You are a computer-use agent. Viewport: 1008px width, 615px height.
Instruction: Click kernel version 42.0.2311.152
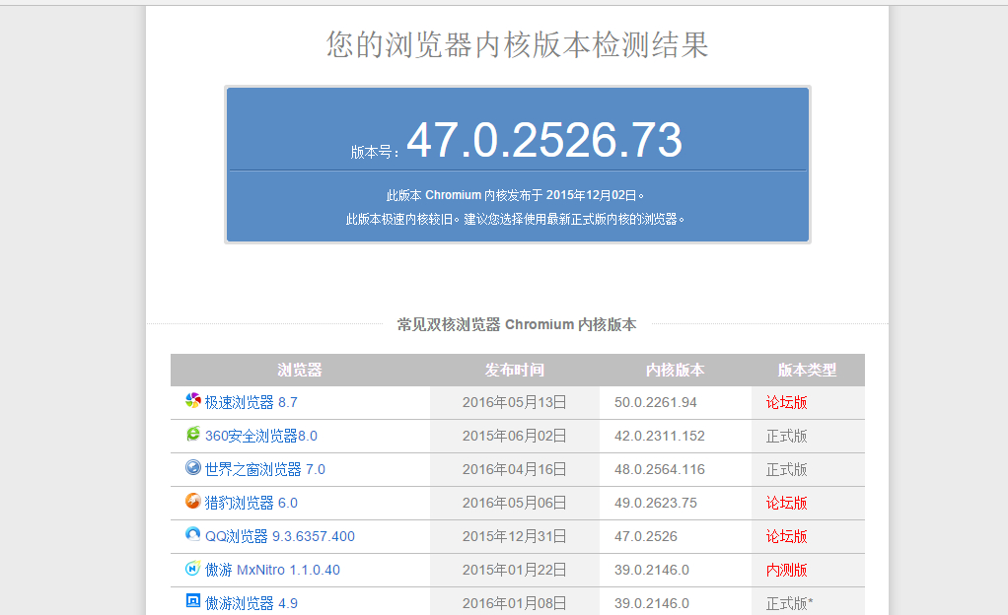pyautogui.click(x=660, y=437)
